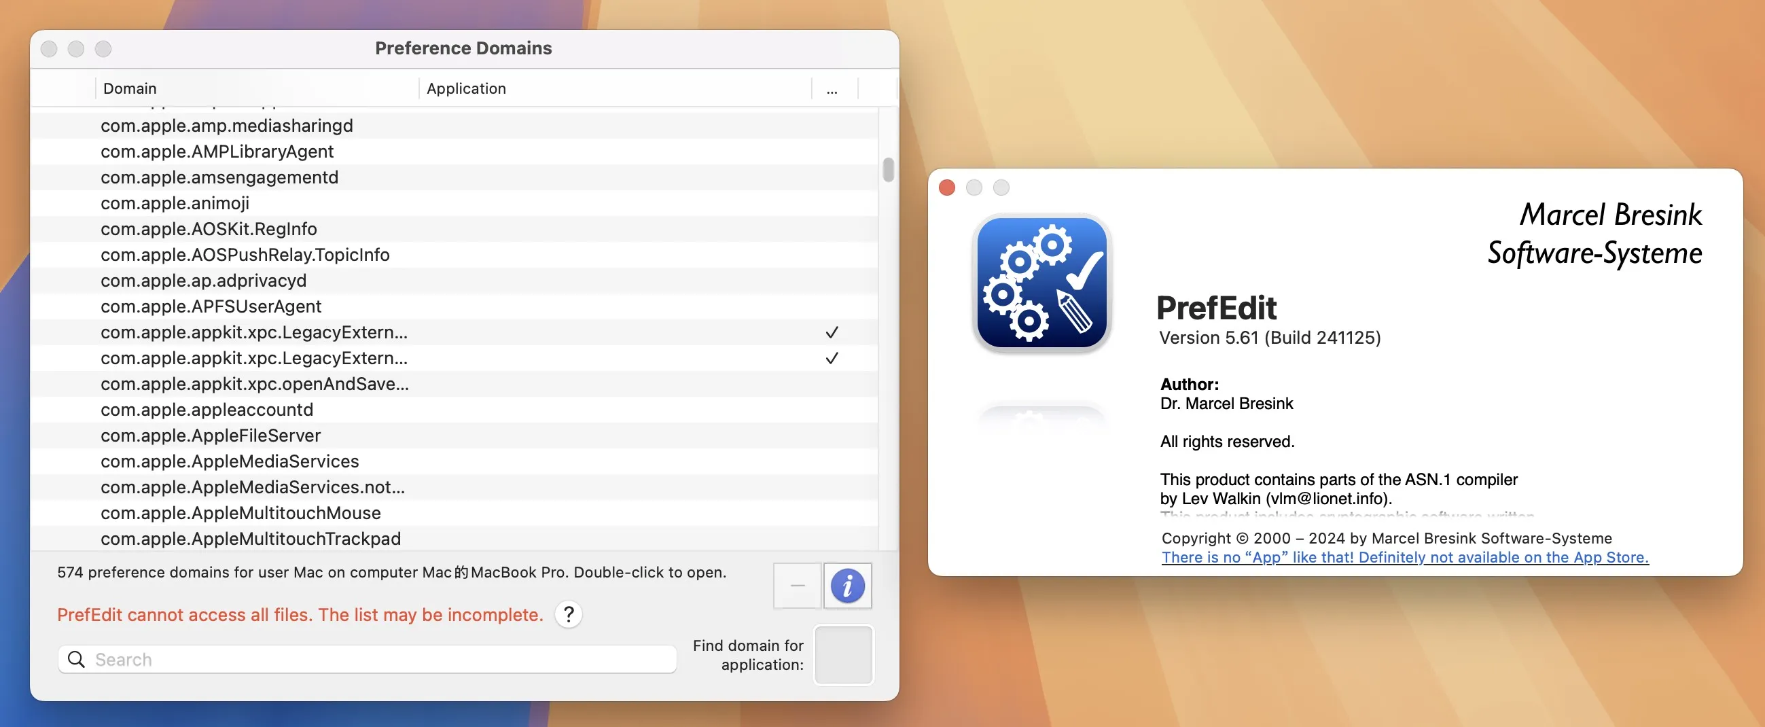Click the '574 preference domains' status text
This screenshot has height=727, width=1765.
point(392,572)
